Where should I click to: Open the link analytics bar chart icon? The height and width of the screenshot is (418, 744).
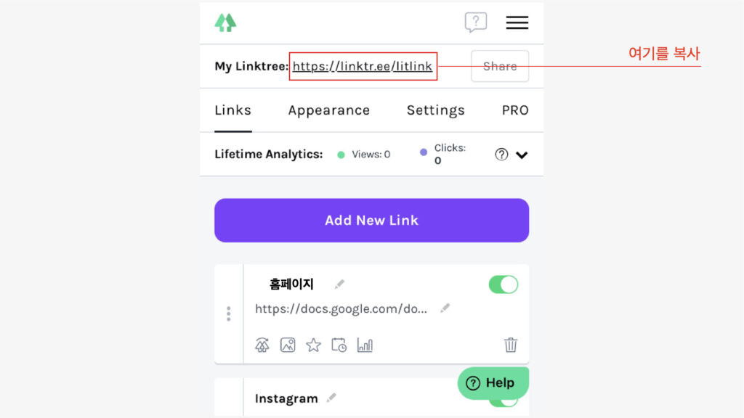(365, 345)
